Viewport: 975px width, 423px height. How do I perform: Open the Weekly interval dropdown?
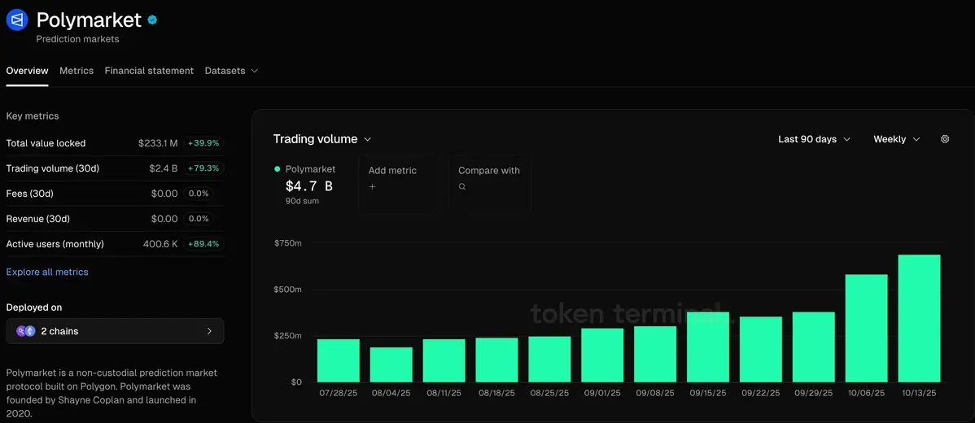896,139
